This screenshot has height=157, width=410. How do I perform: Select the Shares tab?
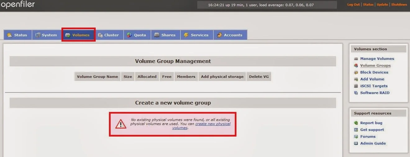(165, 35)
